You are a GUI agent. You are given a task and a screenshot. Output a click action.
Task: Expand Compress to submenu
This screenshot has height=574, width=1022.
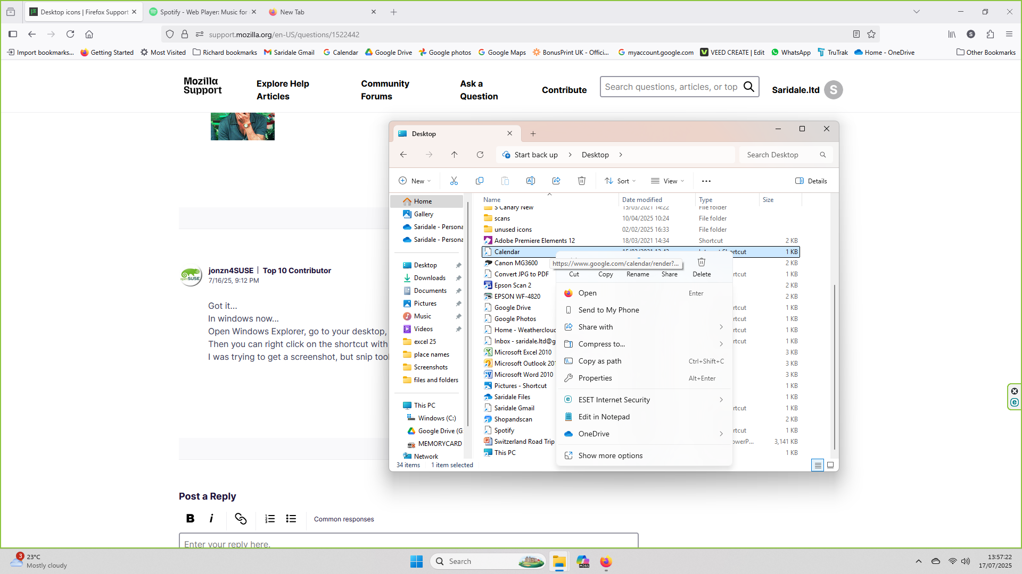(x=721, y=344)
